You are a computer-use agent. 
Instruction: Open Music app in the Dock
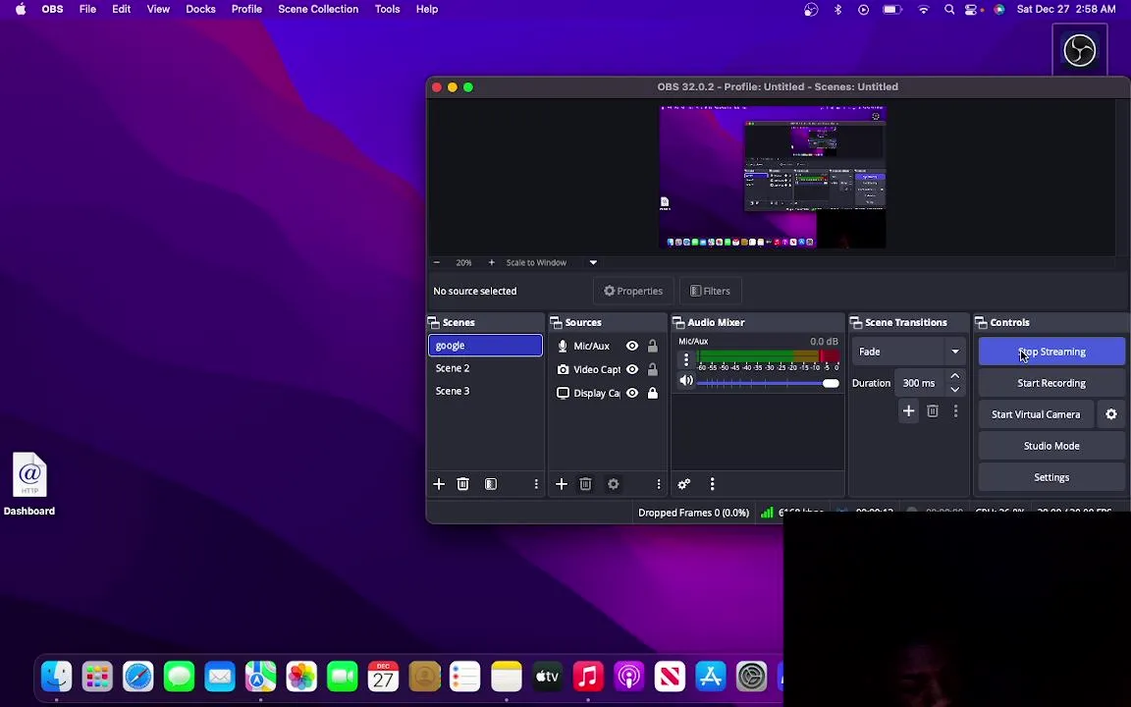[x=588, y=677]
